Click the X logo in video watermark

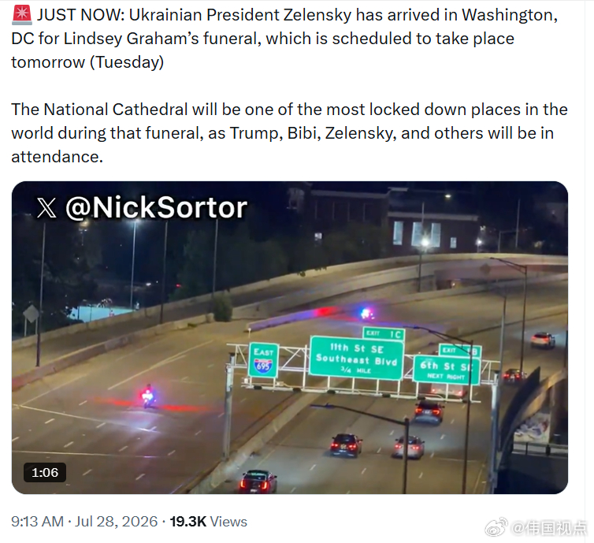46,208
